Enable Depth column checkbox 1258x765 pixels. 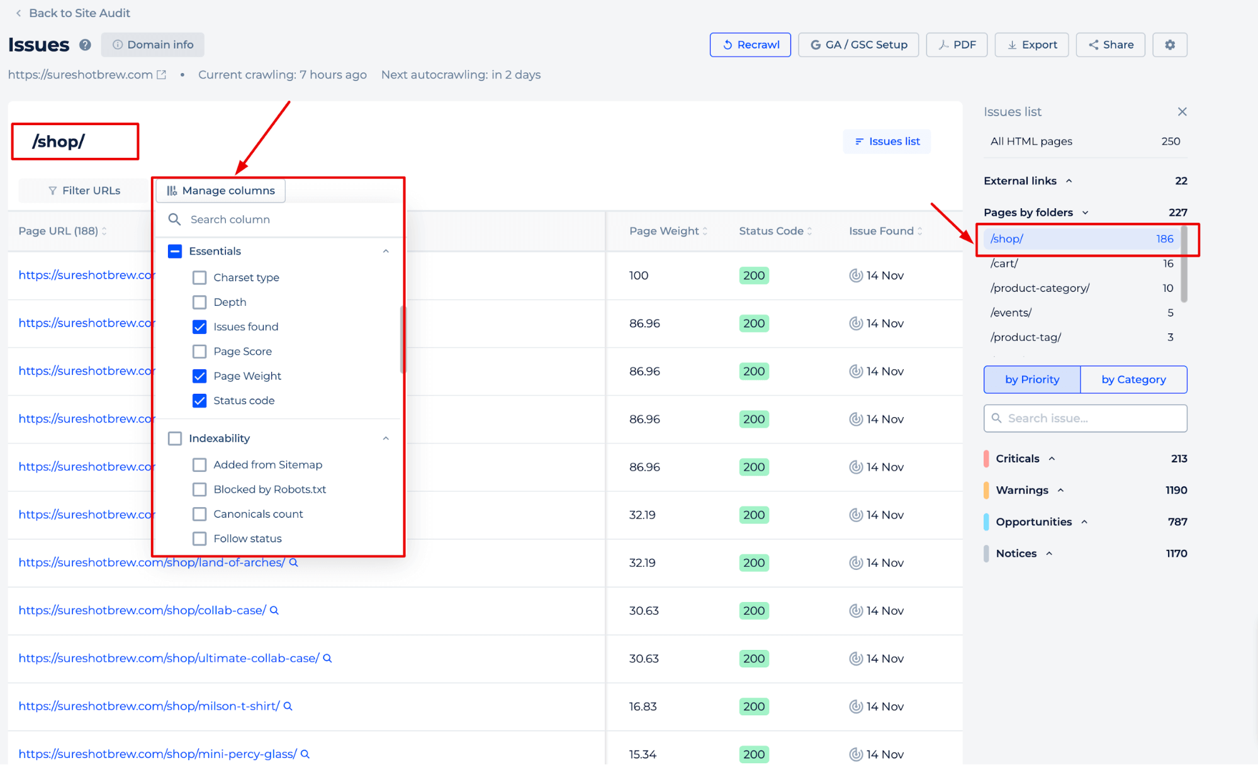(199, 302)
